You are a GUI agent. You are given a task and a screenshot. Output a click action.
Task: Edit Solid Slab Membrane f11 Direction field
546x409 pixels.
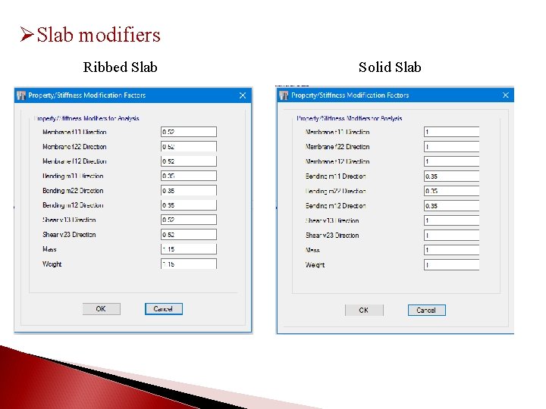point(452,132)
